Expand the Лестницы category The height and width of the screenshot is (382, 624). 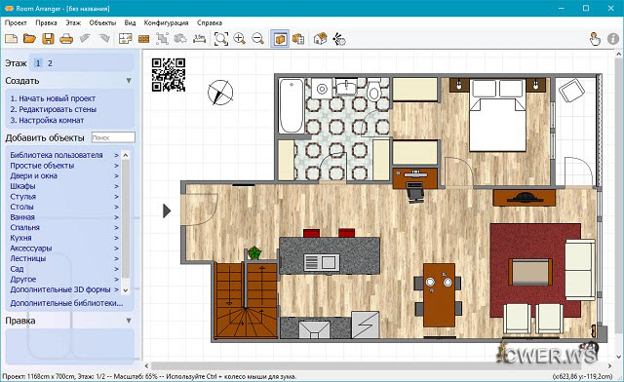tap(64, 258)
